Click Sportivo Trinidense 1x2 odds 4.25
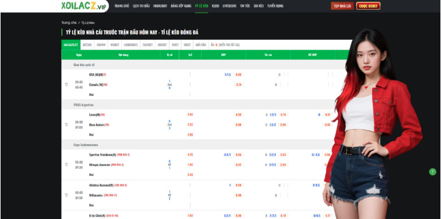This screenshot has height=219, width=441. tap(190, 155)
